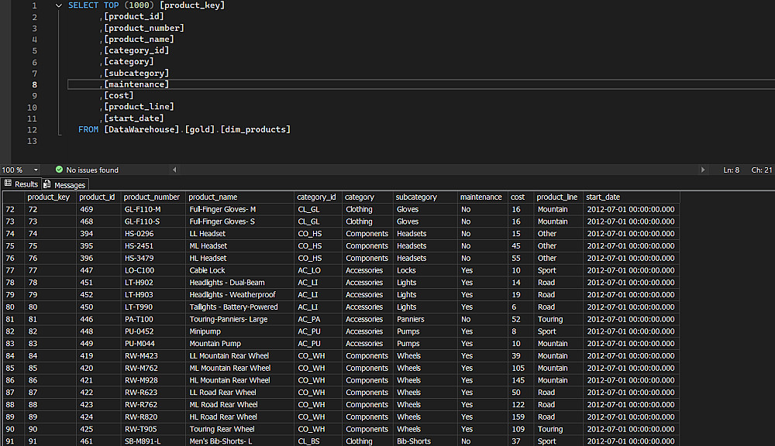Click the Ch: 21 character indicator
Viewport: 775px width, 446px height.
pyautogui.click(x=760, y=170)
